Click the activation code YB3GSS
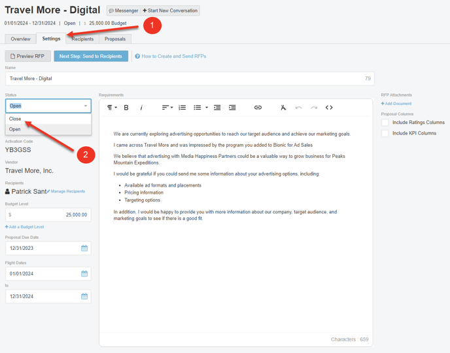This screenshot has width=450, height=353. tap(18, 150)
